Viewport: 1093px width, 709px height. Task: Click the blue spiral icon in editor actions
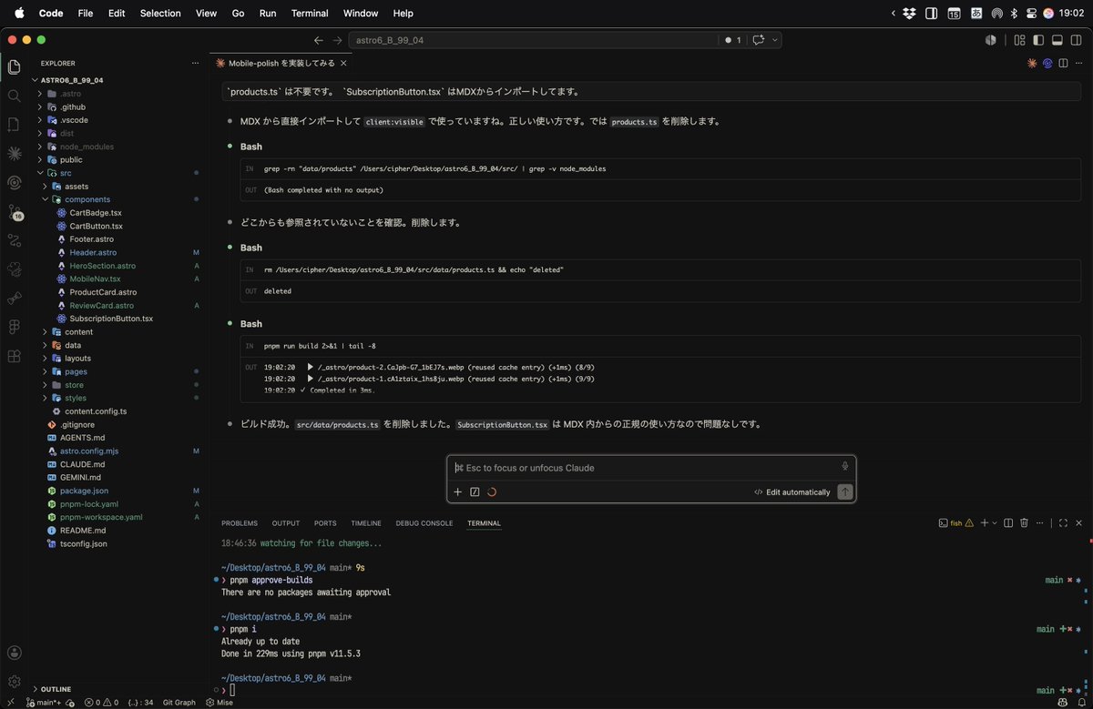1047,64
